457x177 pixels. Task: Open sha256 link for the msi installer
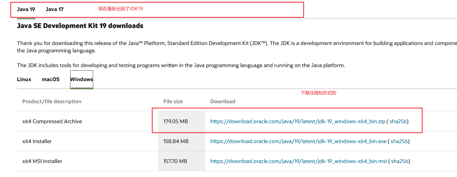(400, 161)
